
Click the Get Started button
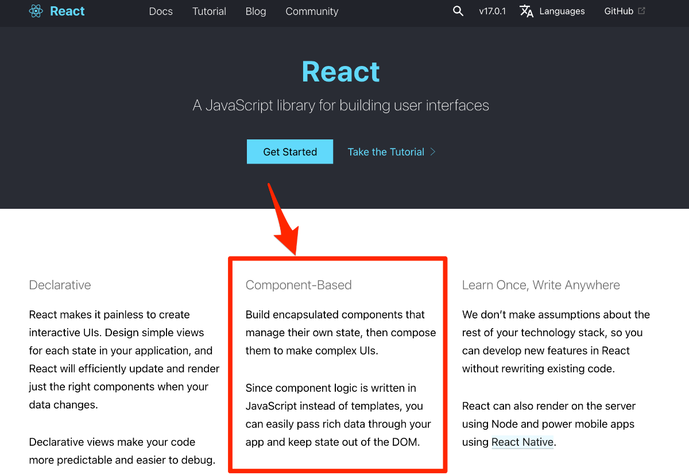click(x=290, y=151)
